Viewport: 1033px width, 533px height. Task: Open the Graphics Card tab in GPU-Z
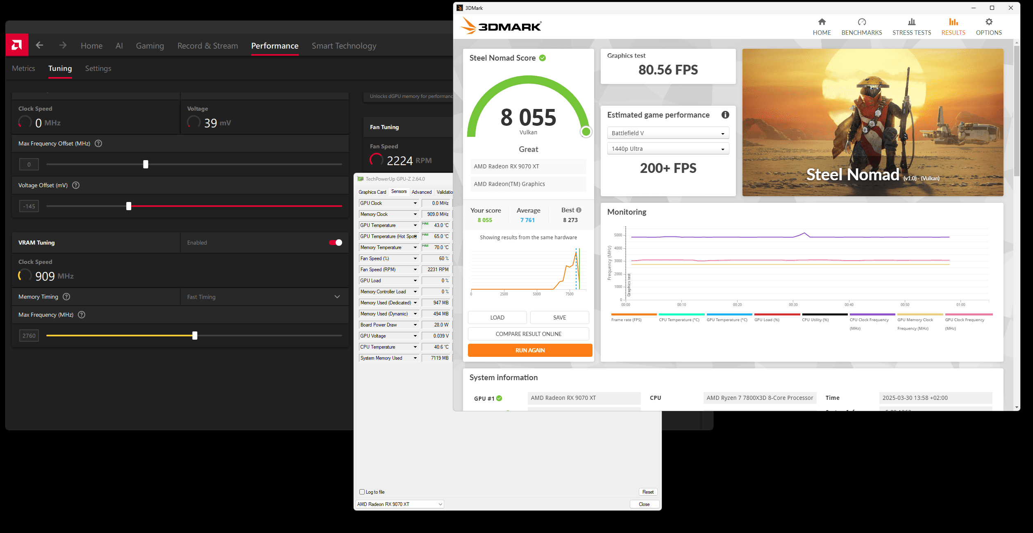point(372,192)
